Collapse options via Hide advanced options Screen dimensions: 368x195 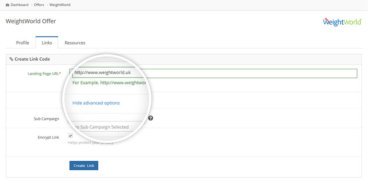[x=96, y=103]
